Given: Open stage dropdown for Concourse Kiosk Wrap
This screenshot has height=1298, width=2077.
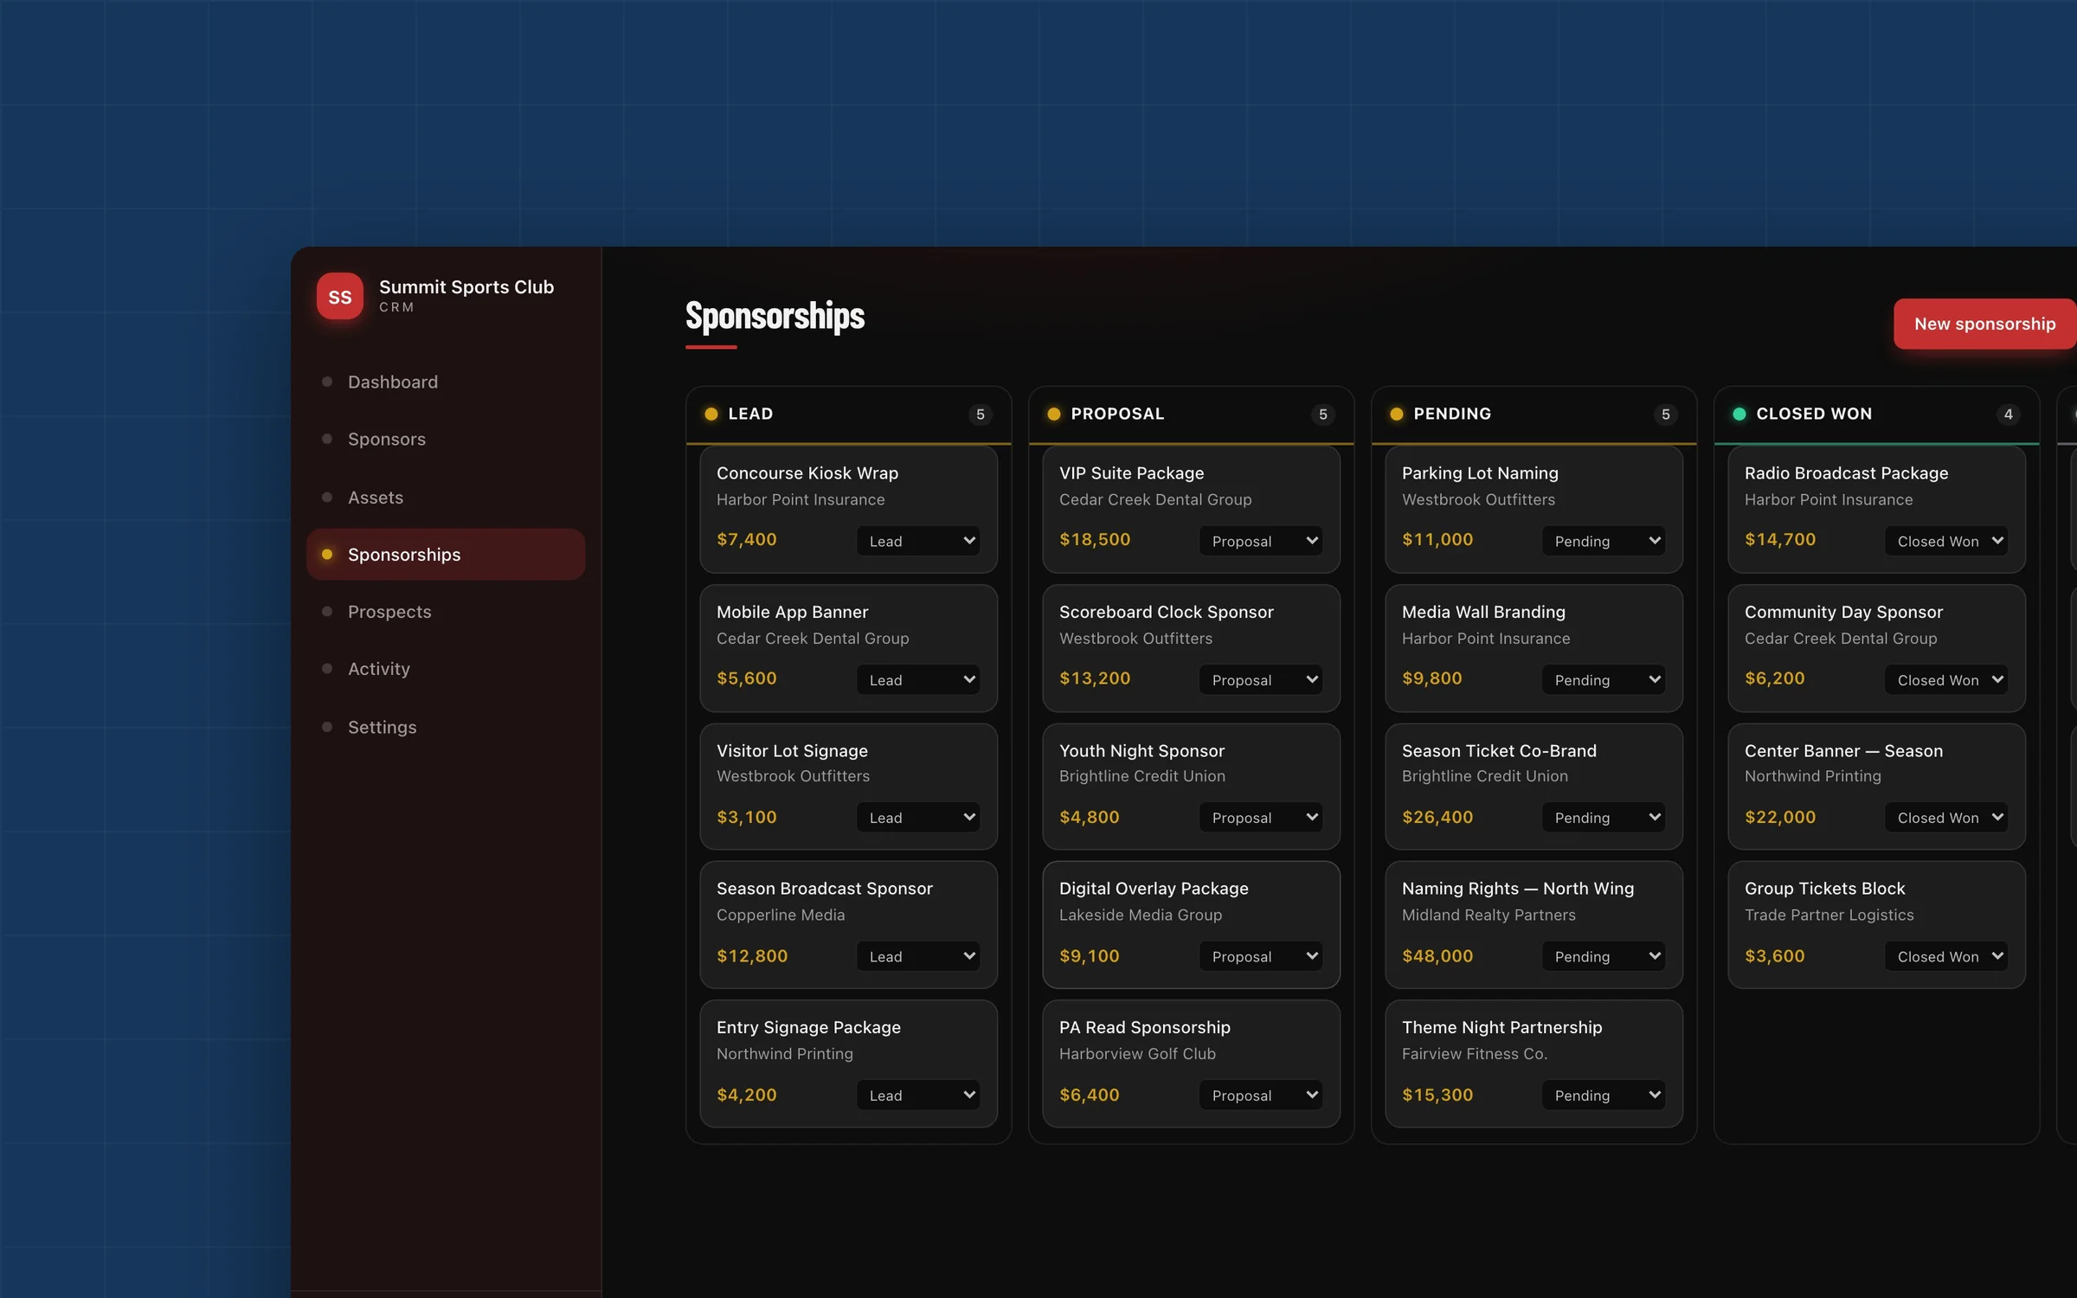Looking at the screenshot, I should tap(918, 541).
